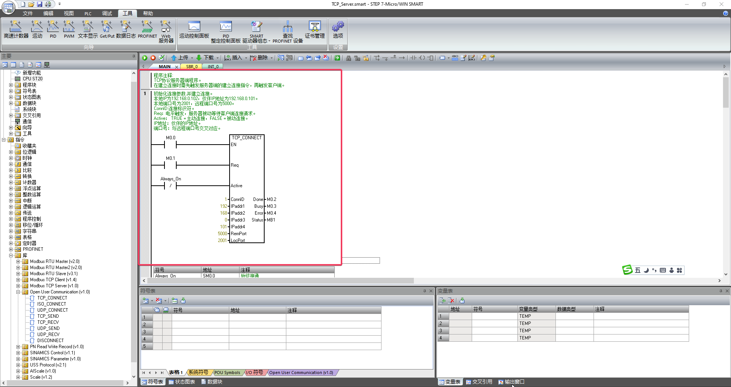
Task: Click the first symbol cell in 符号表 row 1
Action: (200, 317)
